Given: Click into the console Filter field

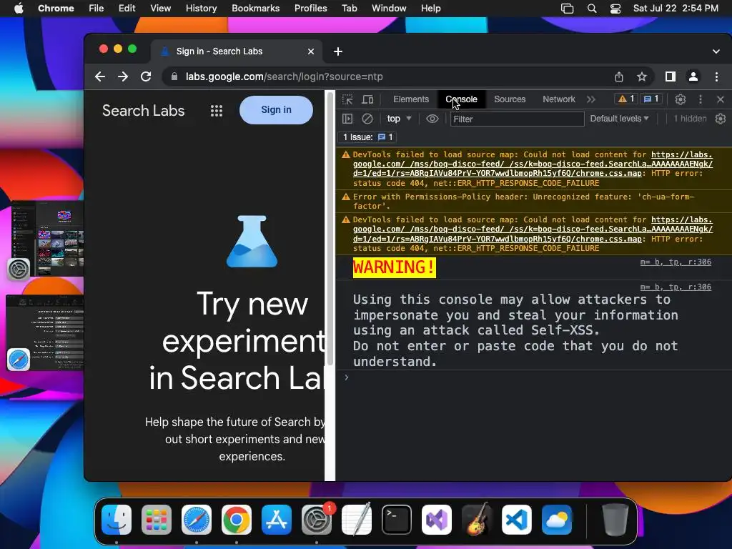Looking at the screenshot, I should tap(517, 119).
